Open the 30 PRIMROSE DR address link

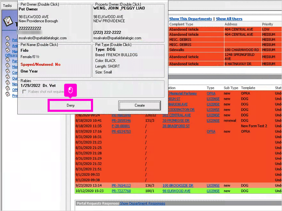tap(176, 121)
